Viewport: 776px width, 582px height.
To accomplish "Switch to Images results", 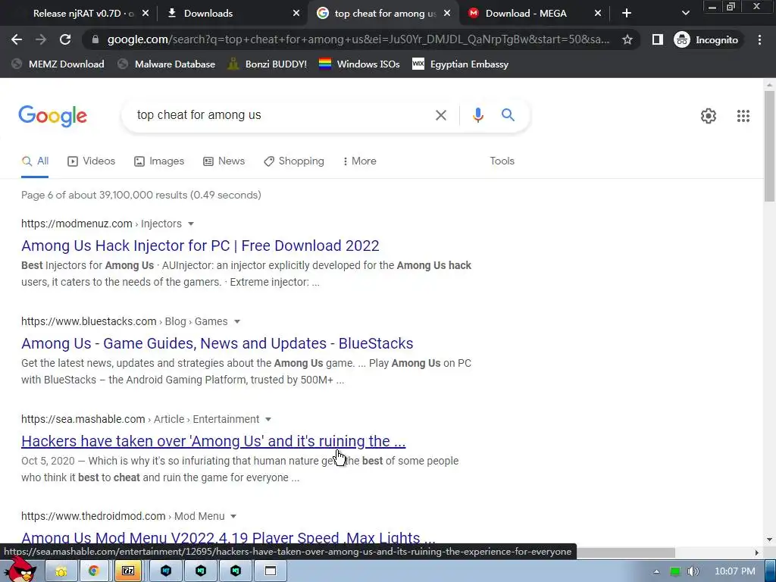I will (x=159, y=161).
